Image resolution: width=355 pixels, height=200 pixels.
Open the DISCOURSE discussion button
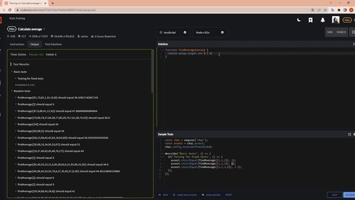(x=211, y=195)
